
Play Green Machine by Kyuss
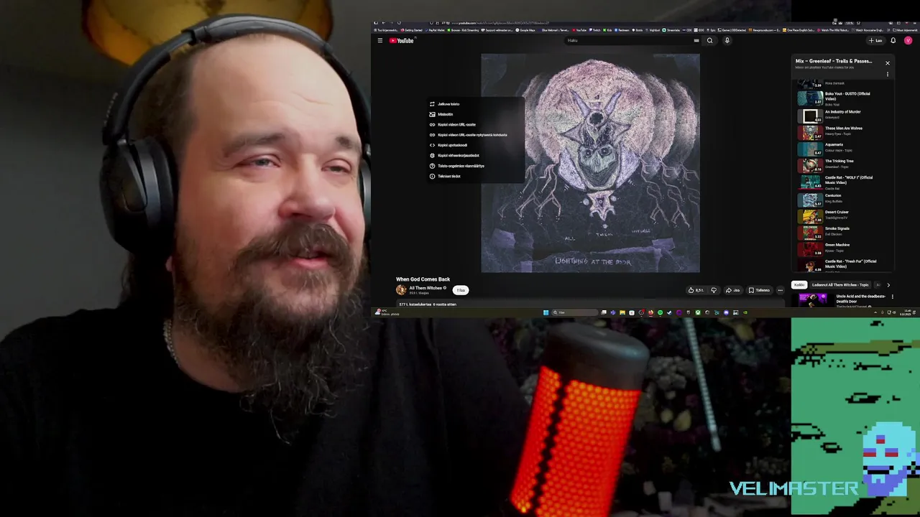[x=844, y=248]
